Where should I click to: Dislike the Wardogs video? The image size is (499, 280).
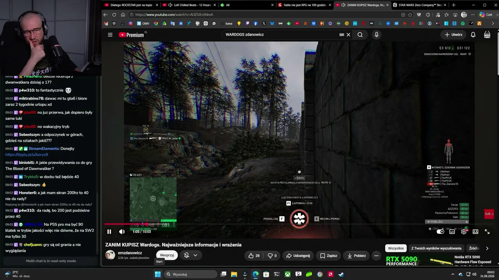click(272, 255)
